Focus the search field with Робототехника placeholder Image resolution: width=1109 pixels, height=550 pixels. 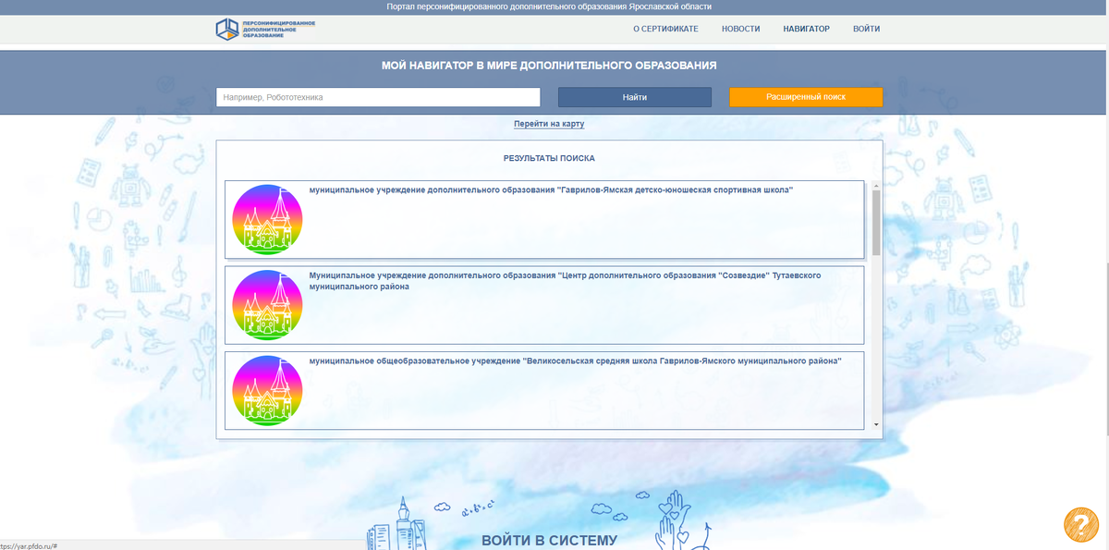[x=378, y=97]
